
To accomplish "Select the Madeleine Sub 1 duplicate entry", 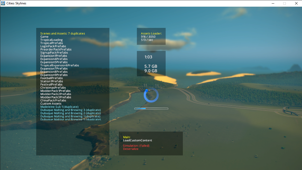I will pos(59,107).
